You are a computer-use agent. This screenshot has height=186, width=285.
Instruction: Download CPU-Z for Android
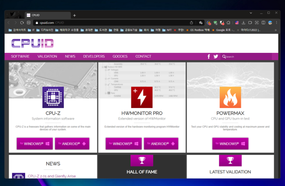click(x=72, y=144)
